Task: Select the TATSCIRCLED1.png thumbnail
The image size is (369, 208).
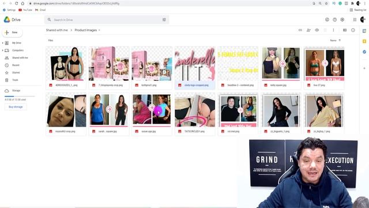Action: 195,114
